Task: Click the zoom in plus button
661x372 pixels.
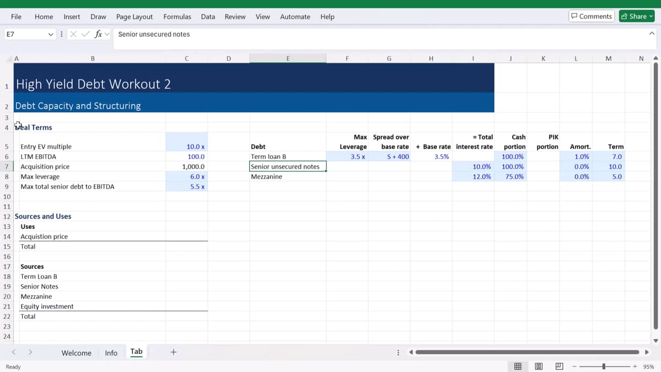Action: (635, 366)
